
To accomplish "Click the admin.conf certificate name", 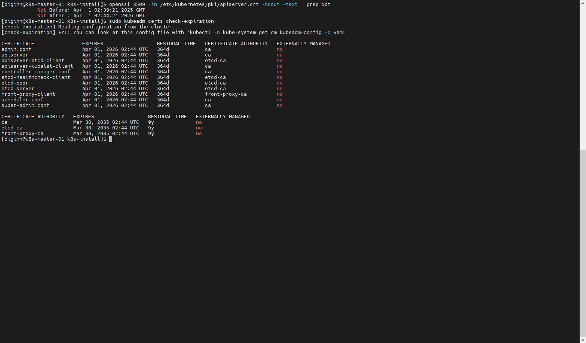I will click(x=16, y=49).
